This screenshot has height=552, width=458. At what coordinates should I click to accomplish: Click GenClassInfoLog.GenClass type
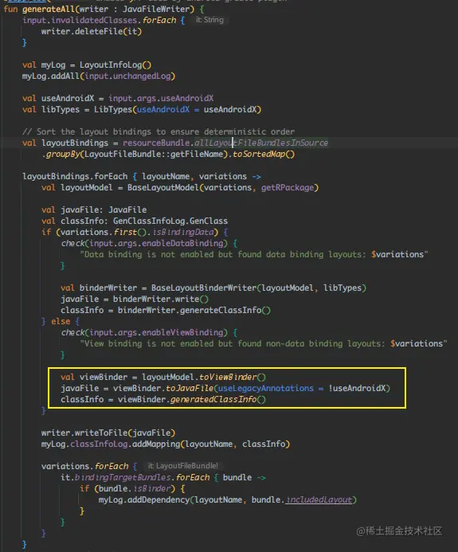170,221
